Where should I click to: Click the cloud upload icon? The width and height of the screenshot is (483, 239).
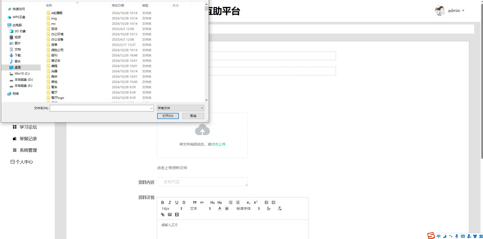(x=202, y=130)
